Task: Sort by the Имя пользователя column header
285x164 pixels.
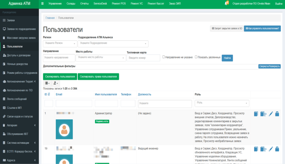Action: pos(106,94)
